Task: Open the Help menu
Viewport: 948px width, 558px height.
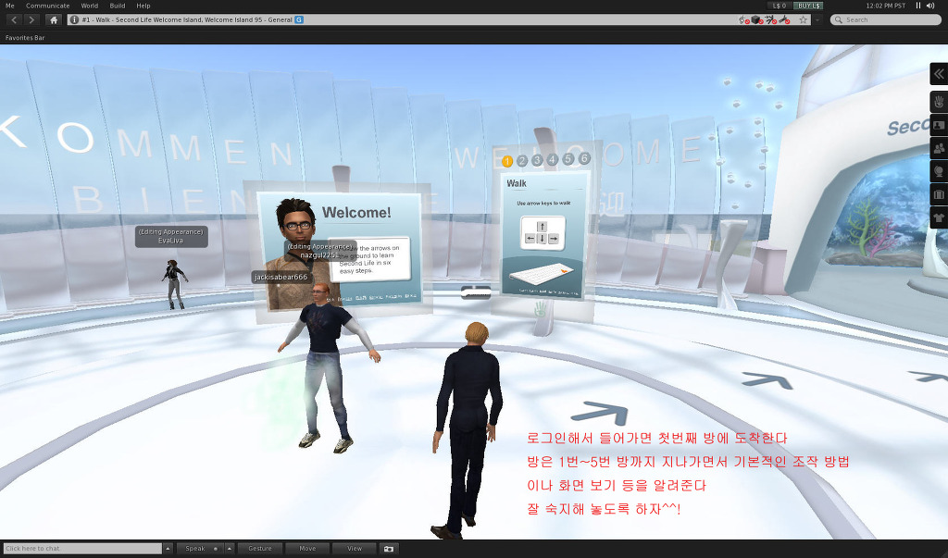Action: [x=143, y=6]
